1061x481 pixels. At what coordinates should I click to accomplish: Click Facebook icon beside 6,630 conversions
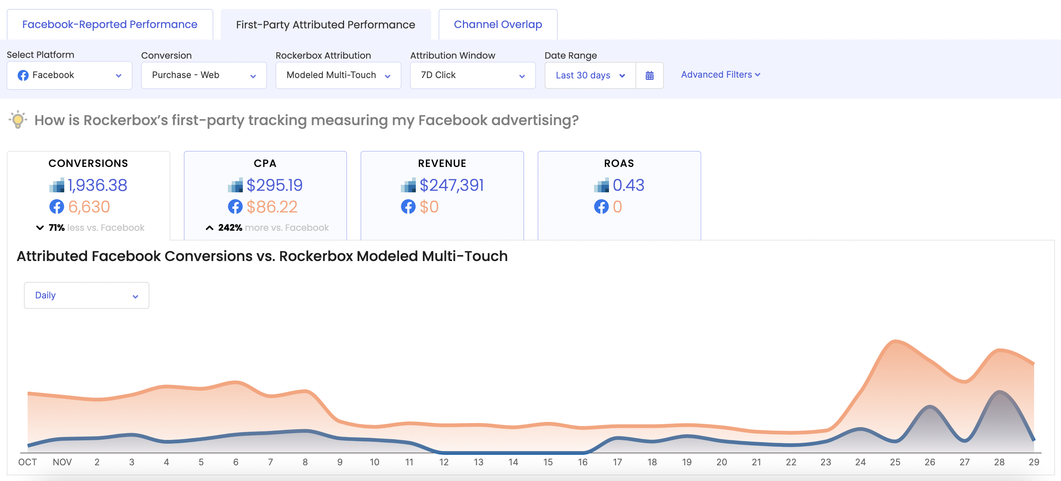click(57, 207)
